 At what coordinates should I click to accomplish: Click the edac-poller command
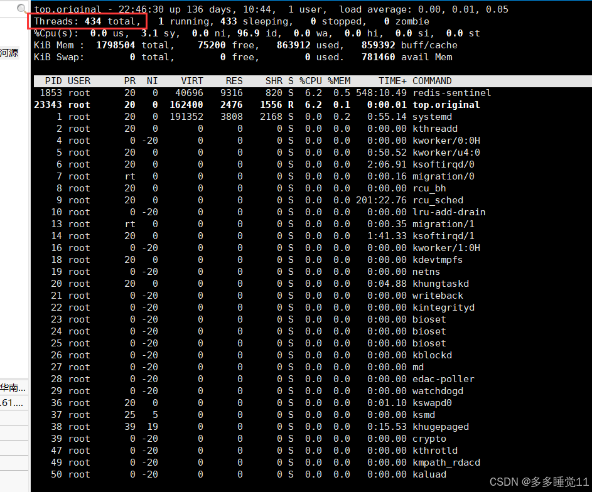pos(443,379)
